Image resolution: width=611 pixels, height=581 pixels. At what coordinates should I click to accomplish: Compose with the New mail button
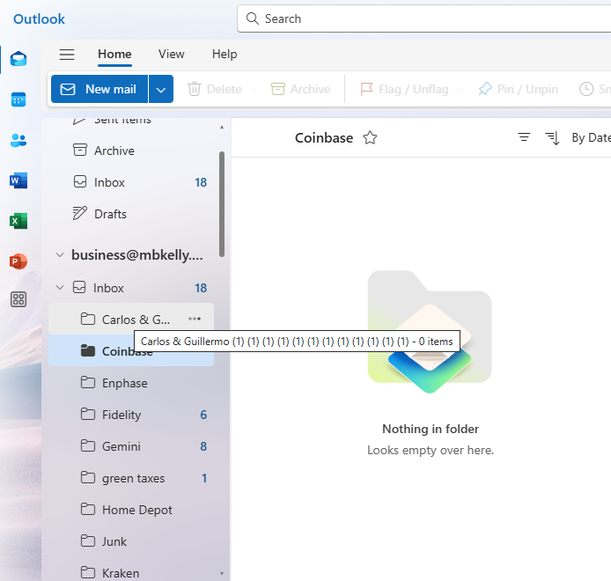[99, 89]
